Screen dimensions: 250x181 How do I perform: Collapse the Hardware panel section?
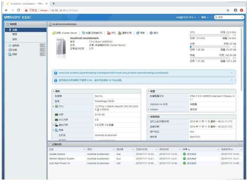click(x=53, y=91)
